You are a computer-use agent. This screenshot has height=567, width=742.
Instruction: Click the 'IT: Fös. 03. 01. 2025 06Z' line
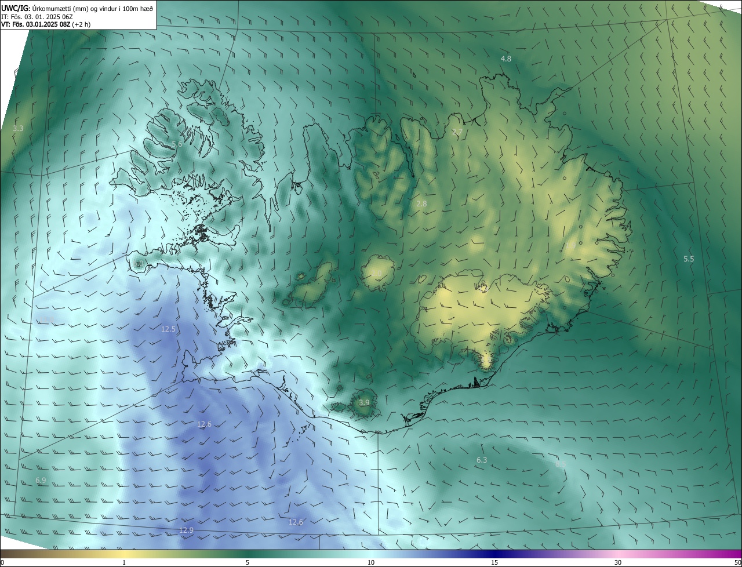(37, 17)
